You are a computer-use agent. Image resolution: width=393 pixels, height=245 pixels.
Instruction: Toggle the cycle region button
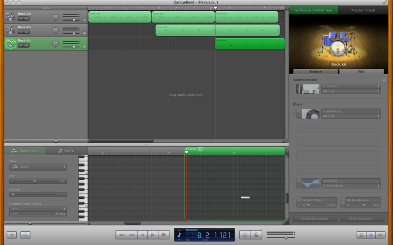[245, 235]
